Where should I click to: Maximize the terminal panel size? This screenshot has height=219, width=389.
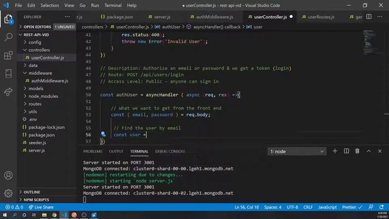(369, 151)
